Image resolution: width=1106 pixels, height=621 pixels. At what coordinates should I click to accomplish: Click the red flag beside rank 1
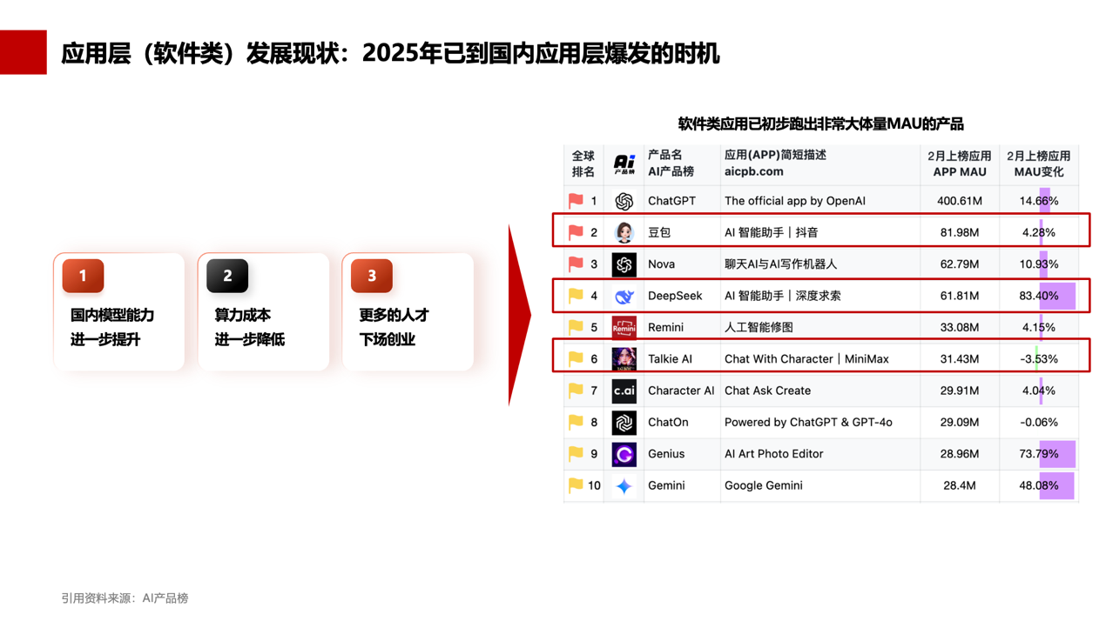click(576, 201)
